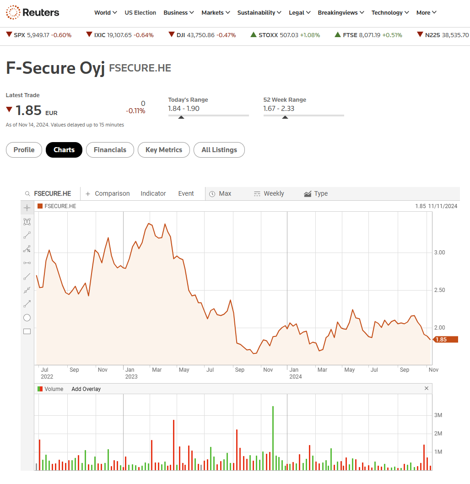The width and height of the screenshot is (470, 484).
Task: Open the Comparison option
Action: (x=112, y=193)
